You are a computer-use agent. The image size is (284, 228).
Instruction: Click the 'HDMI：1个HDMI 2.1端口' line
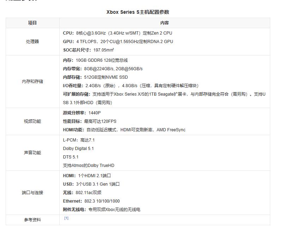[x=87, y=176]
